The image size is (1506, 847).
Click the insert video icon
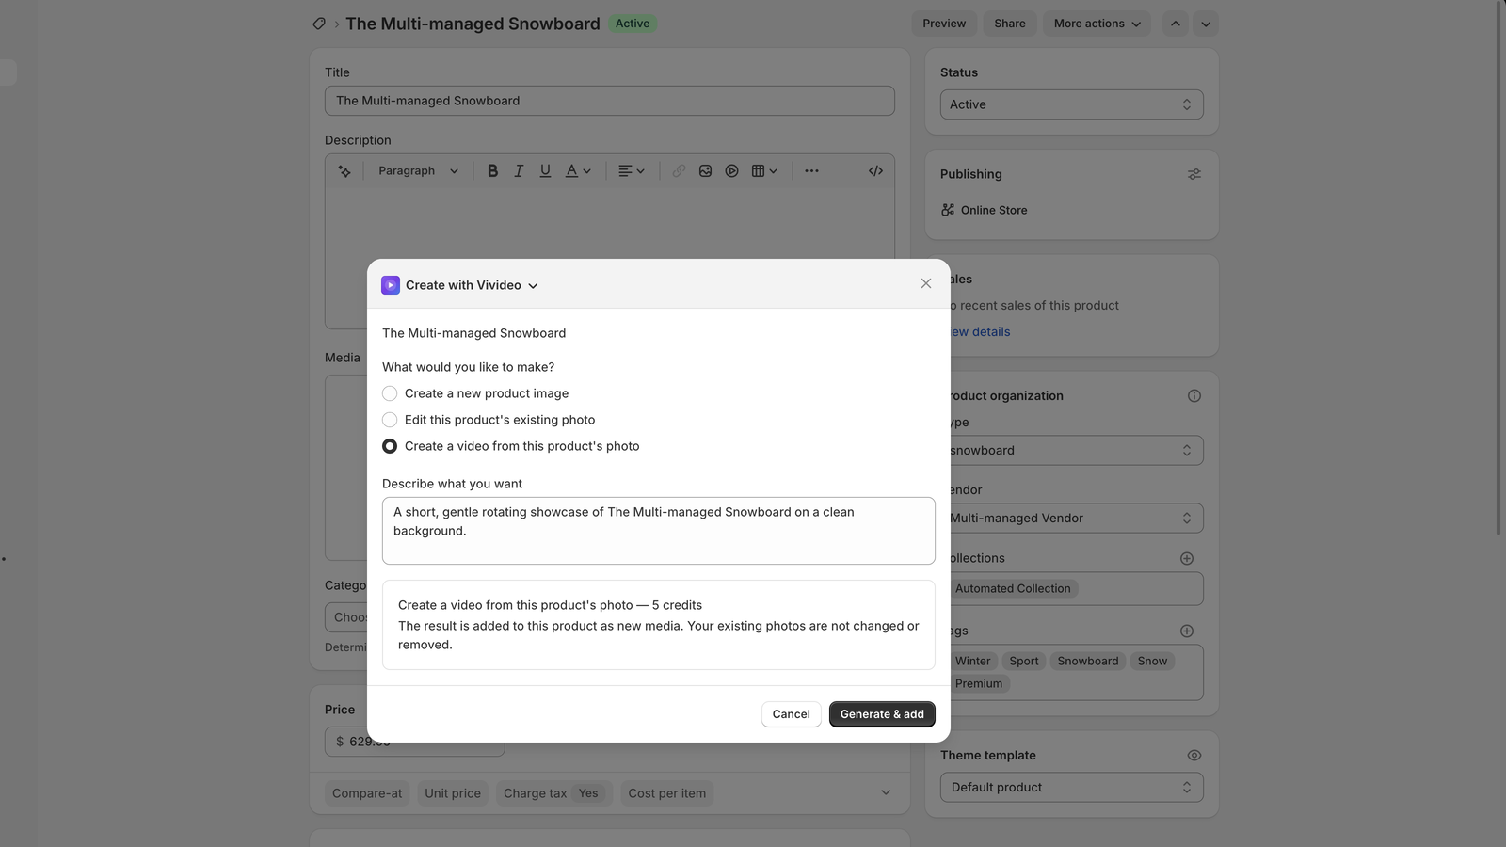[x=731, y=171]
